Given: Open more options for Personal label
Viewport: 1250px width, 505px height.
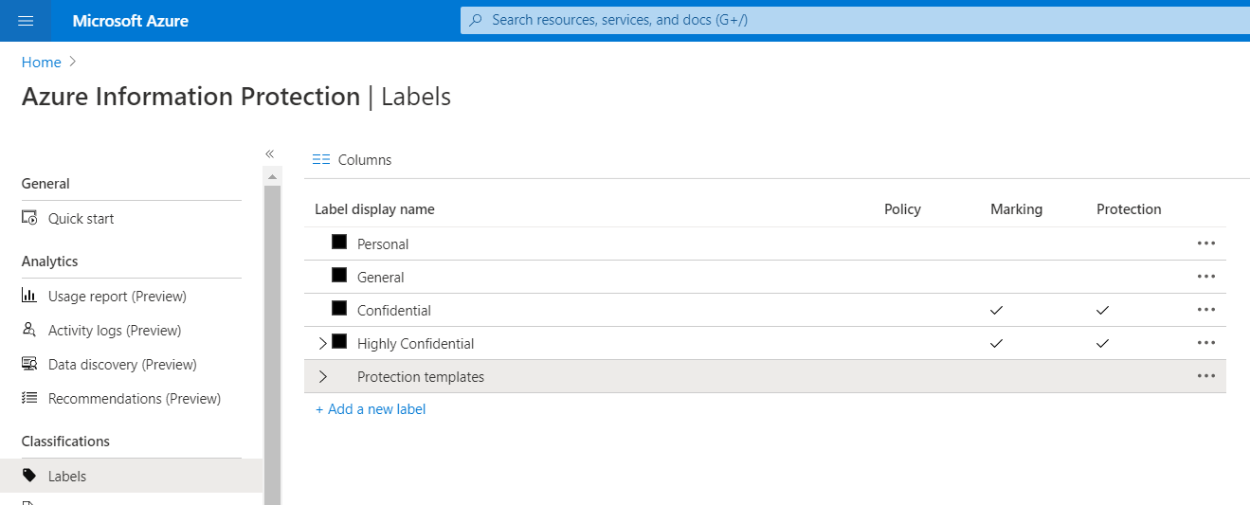Looking at the screenshot, I should (1205, 243).
